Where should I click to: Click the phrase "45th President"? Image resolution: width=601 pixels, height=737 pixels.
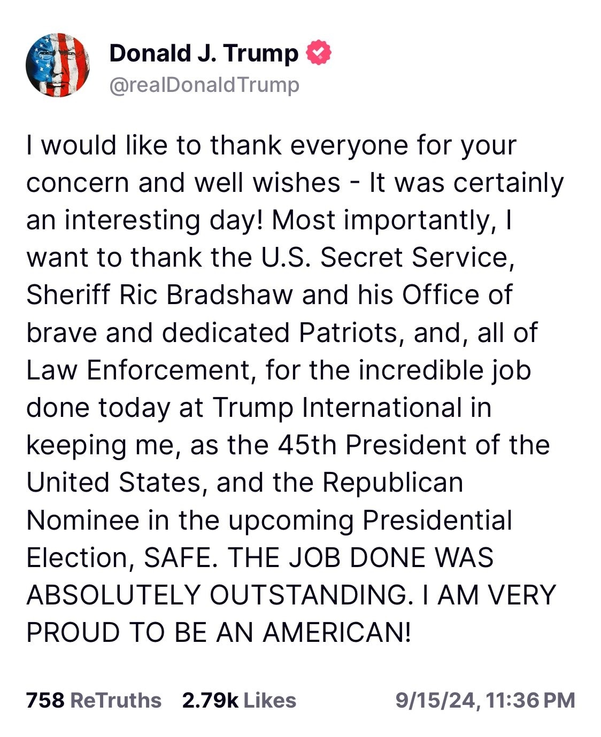372,445
